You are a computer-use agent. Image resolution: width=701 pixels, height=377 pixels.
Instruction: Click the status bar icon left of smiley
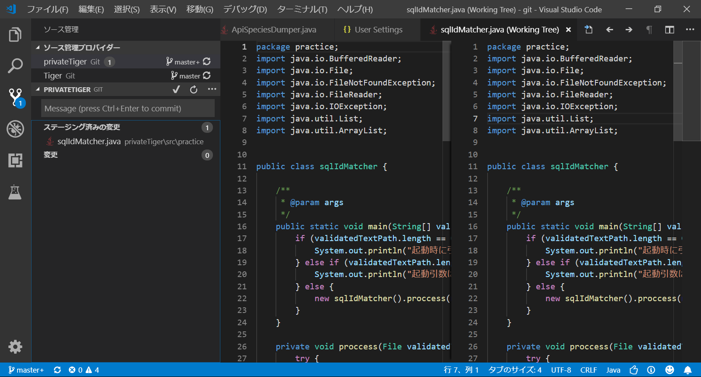[x=651, y=370]
